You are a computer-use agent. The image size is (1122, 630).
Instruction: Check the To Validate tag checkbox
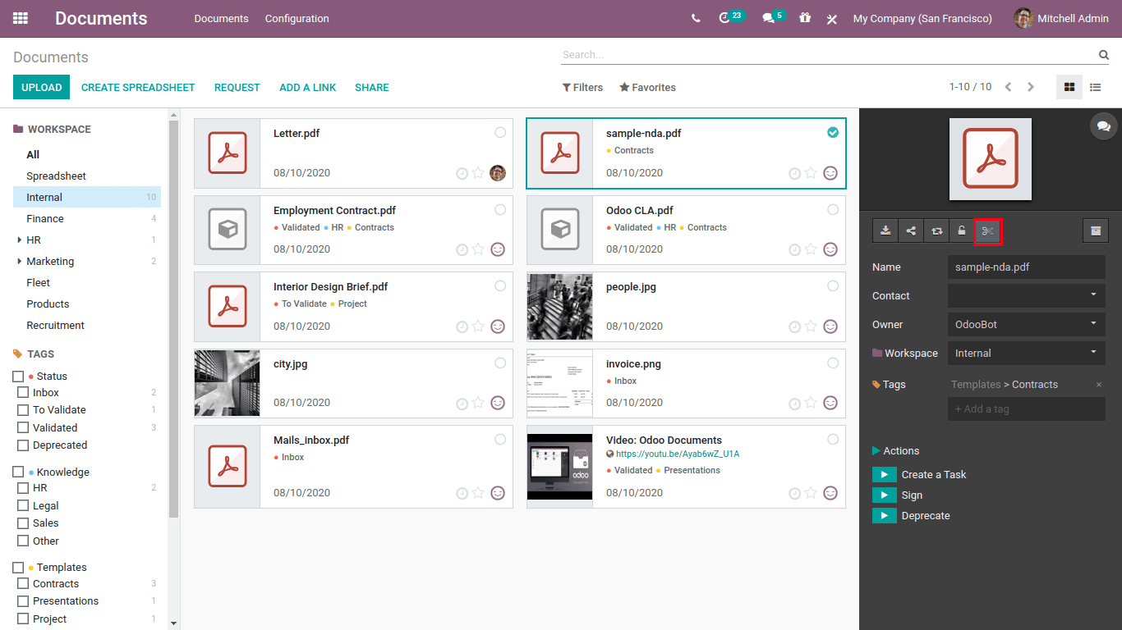pos(23,410)
